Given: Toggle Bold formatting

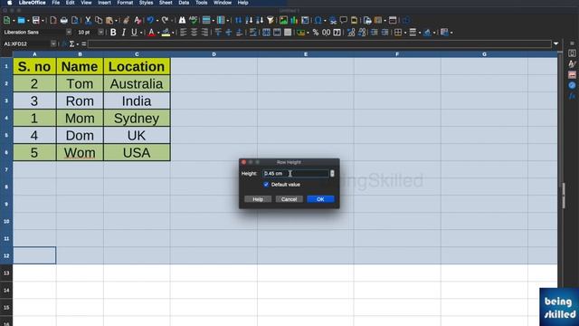Looking at the screenshot, I should pos(113,33).
